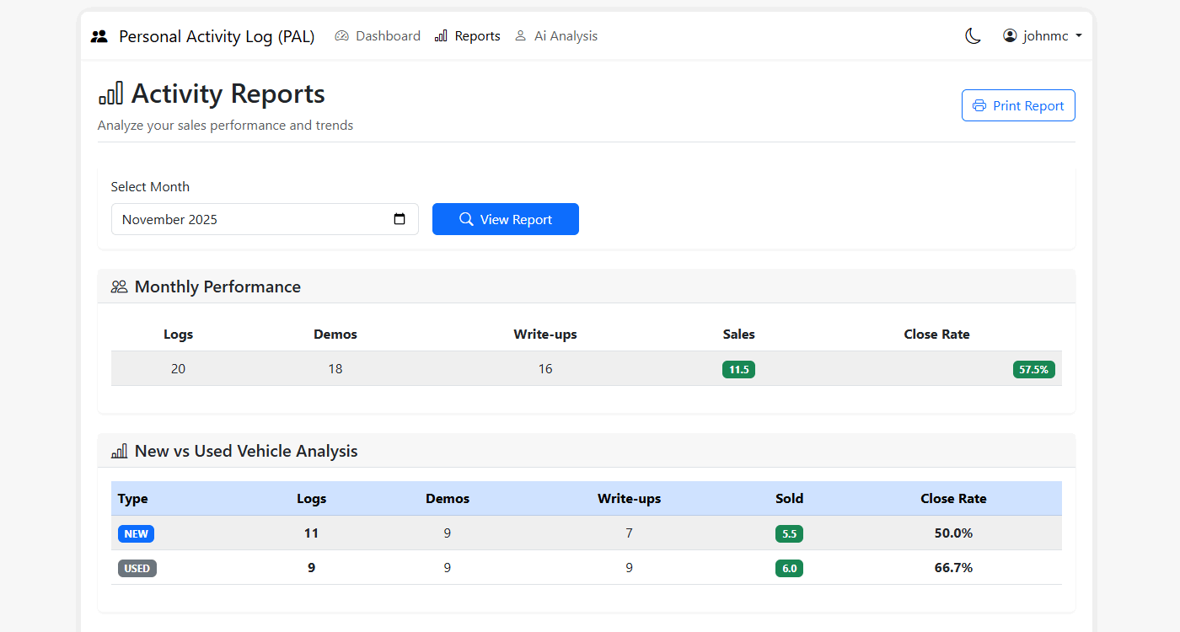Image resolution: width=1180 pixels, height=632 pixels.
Task: Click the Reports bar chart icon
Action: 439,35
